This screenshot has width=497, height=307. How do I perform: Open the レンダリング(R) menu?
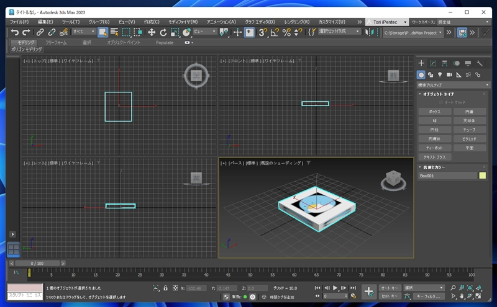click(297, 22)
